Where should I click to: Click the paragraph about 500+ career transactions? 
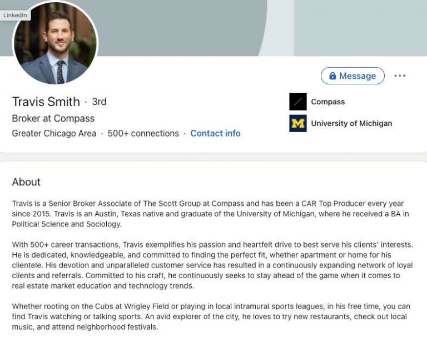[212, 265]
